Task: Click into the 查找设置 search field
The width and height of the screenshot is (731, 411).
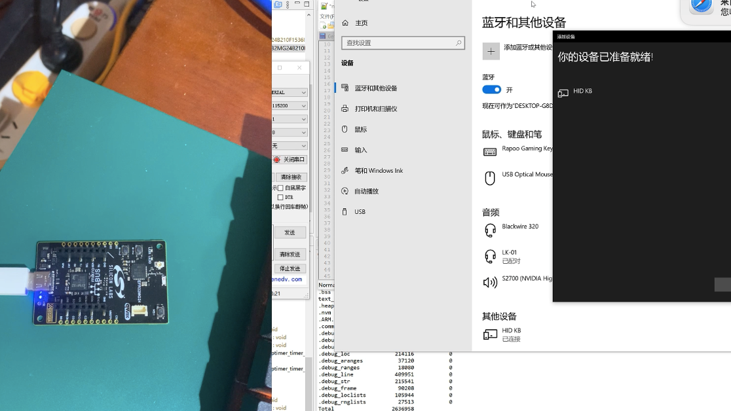Action: [403, 43]
